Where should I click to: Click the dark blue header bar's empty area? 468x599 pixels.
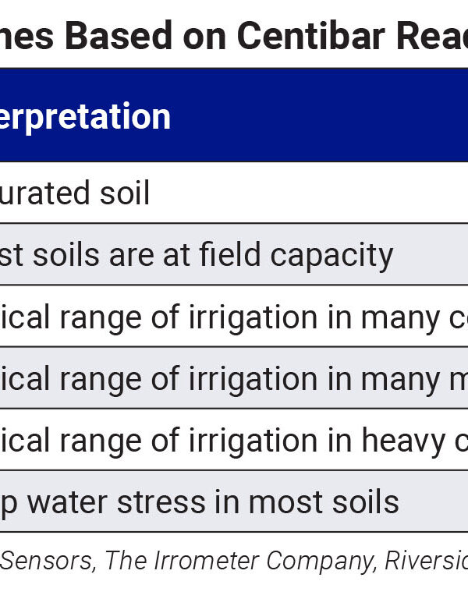coord(328,115)
